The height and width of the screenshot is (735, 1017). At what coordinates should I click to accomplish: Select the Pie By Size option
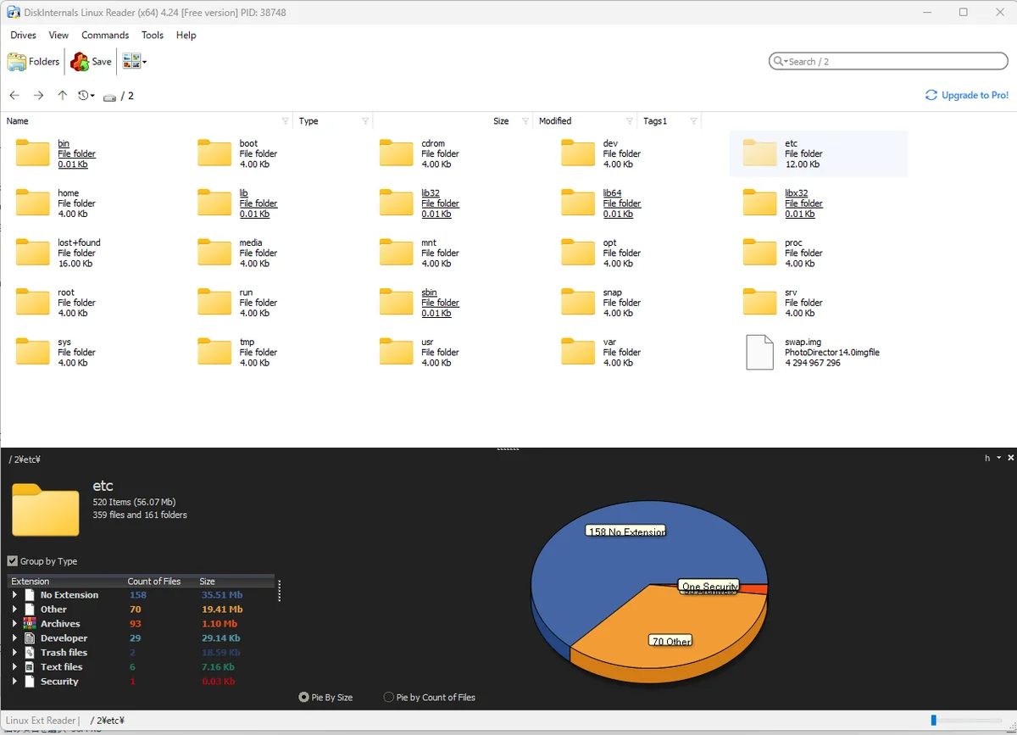click(x=304, y=697)
